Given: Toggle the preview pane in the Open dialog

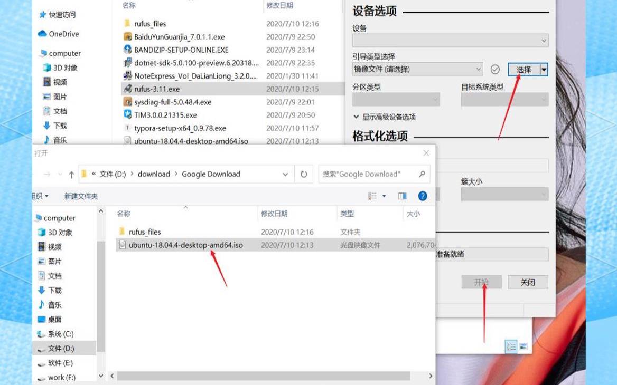Looking at the screenshot, I should (x=403, y=195).
